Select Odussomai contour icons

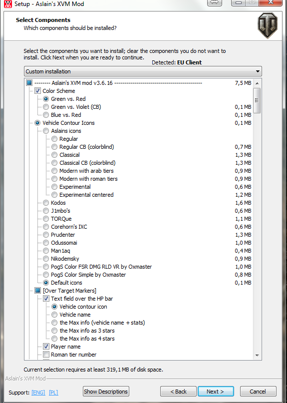pos(46,243)
